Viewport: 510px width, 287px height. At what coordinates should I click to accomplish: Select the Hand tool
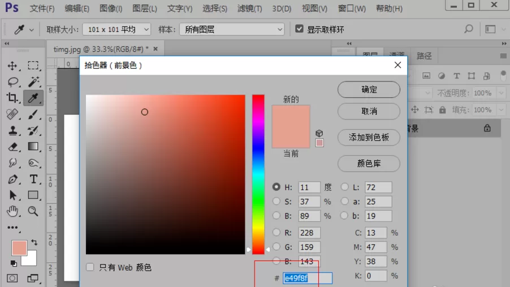tap(12, 211)
